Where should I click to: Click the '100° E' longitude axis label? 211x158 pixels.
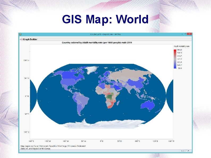tap(137, 141)
